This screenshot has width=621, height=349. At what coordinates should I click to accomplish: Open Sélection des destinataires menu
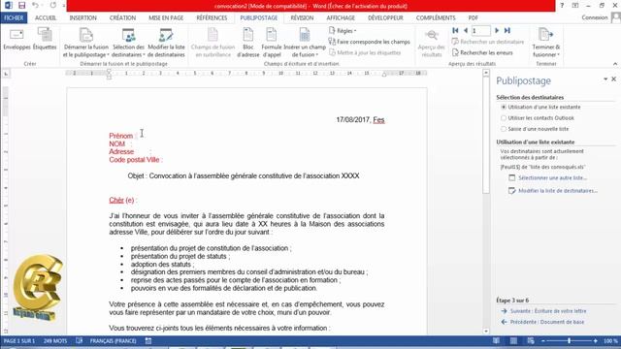point(128,43)
